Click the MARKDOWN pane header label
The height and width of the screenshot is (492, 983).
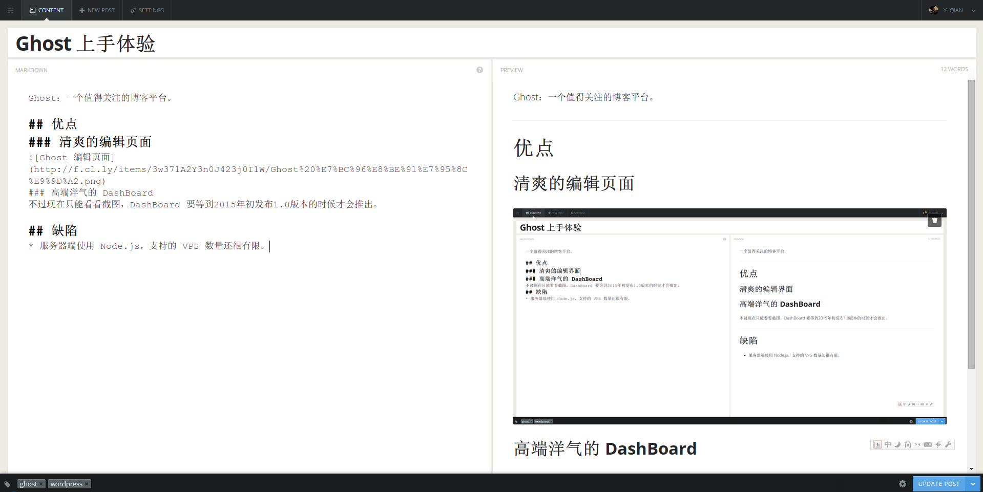click(31, 70)
